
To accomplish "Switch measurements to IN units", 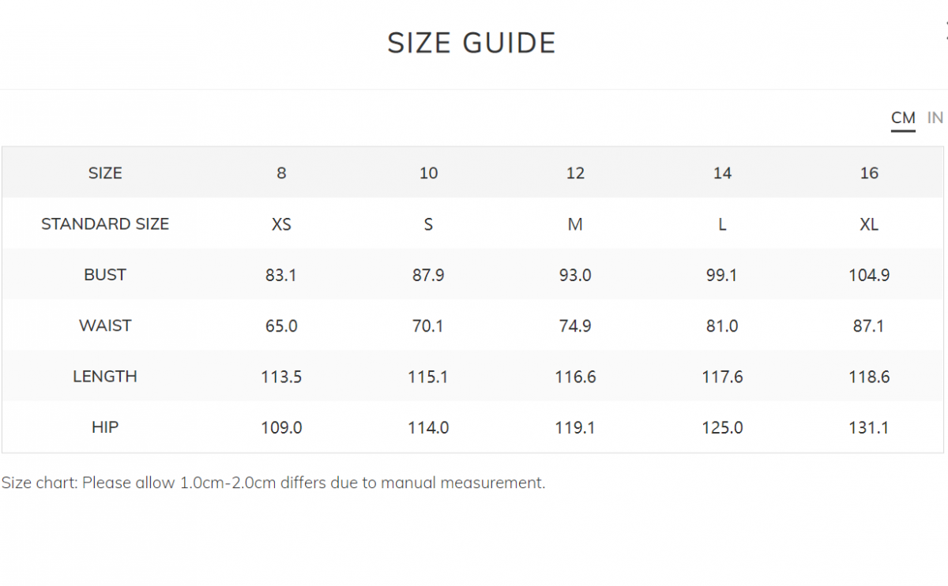I will [935, 118].
